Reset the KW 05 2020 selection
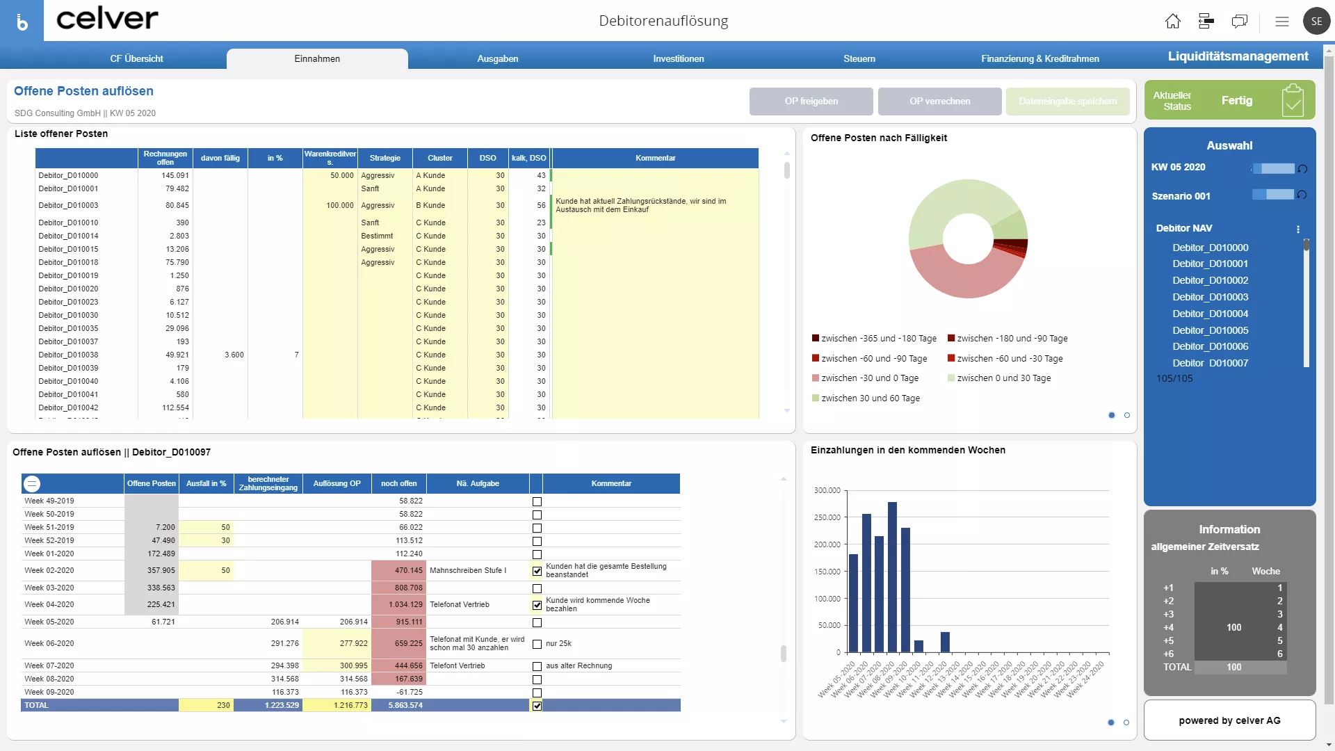Viewport: 1335px width, 751px height. (1302, 168)
